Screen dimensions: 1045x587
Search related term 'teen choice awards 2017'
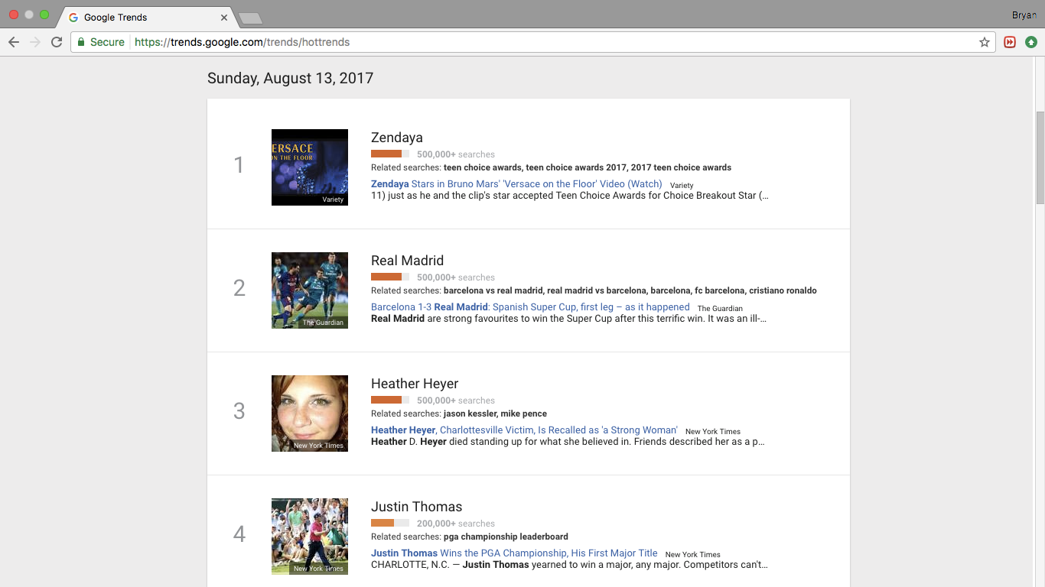(575, 167)
